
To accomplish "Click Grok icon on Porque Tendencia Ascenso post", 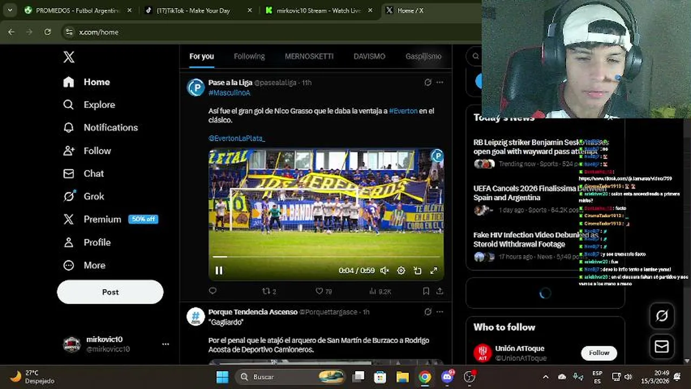I will point(428,312).
